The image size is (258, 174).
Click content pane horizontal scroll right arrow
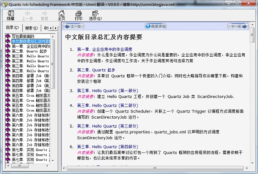click(247, 168)
